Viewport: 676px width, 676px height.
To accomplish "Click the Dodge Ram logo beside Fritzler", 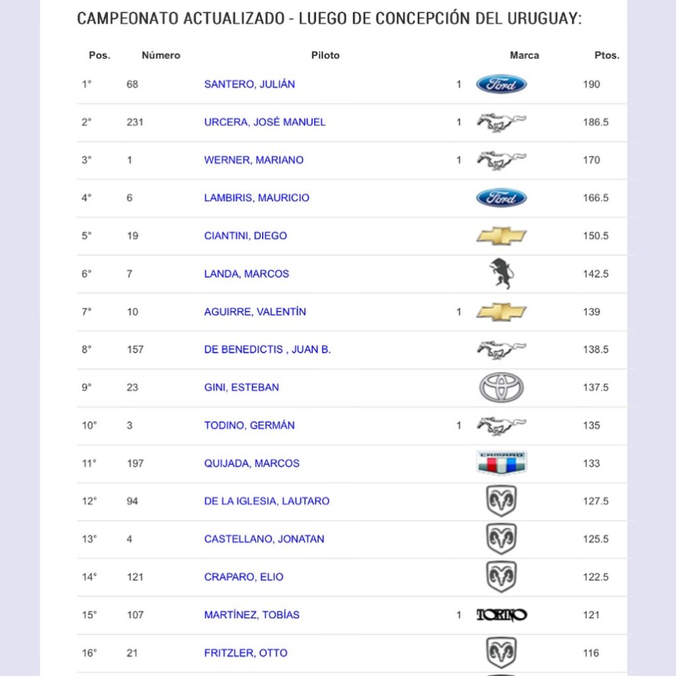I will tap(501, 653).
